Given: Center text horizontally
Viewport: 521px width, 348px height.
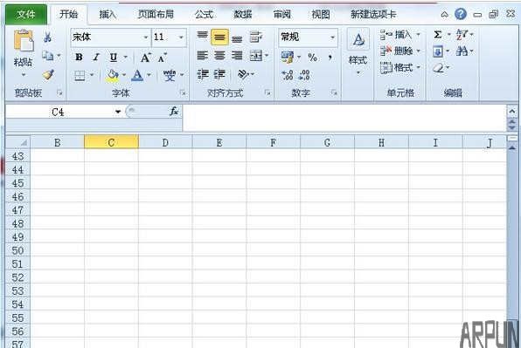Looking at the screenshot, I should click(219, 55).
